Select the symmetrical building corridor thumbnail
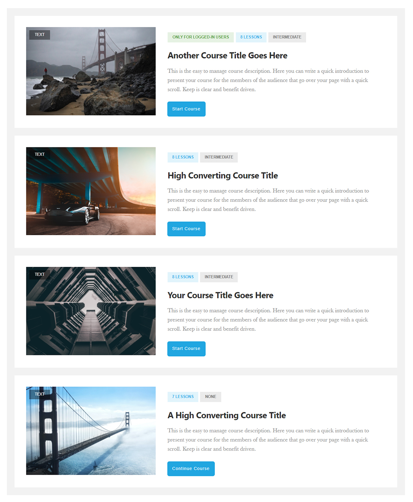413x502 pixels. 91,311
